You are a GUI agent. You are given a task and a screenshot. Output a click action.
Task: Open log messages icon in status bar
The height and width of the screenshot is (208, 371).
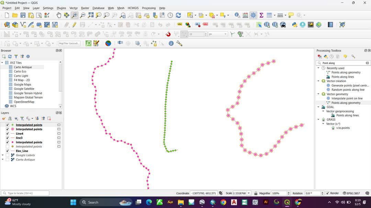(x=367, y=193)
